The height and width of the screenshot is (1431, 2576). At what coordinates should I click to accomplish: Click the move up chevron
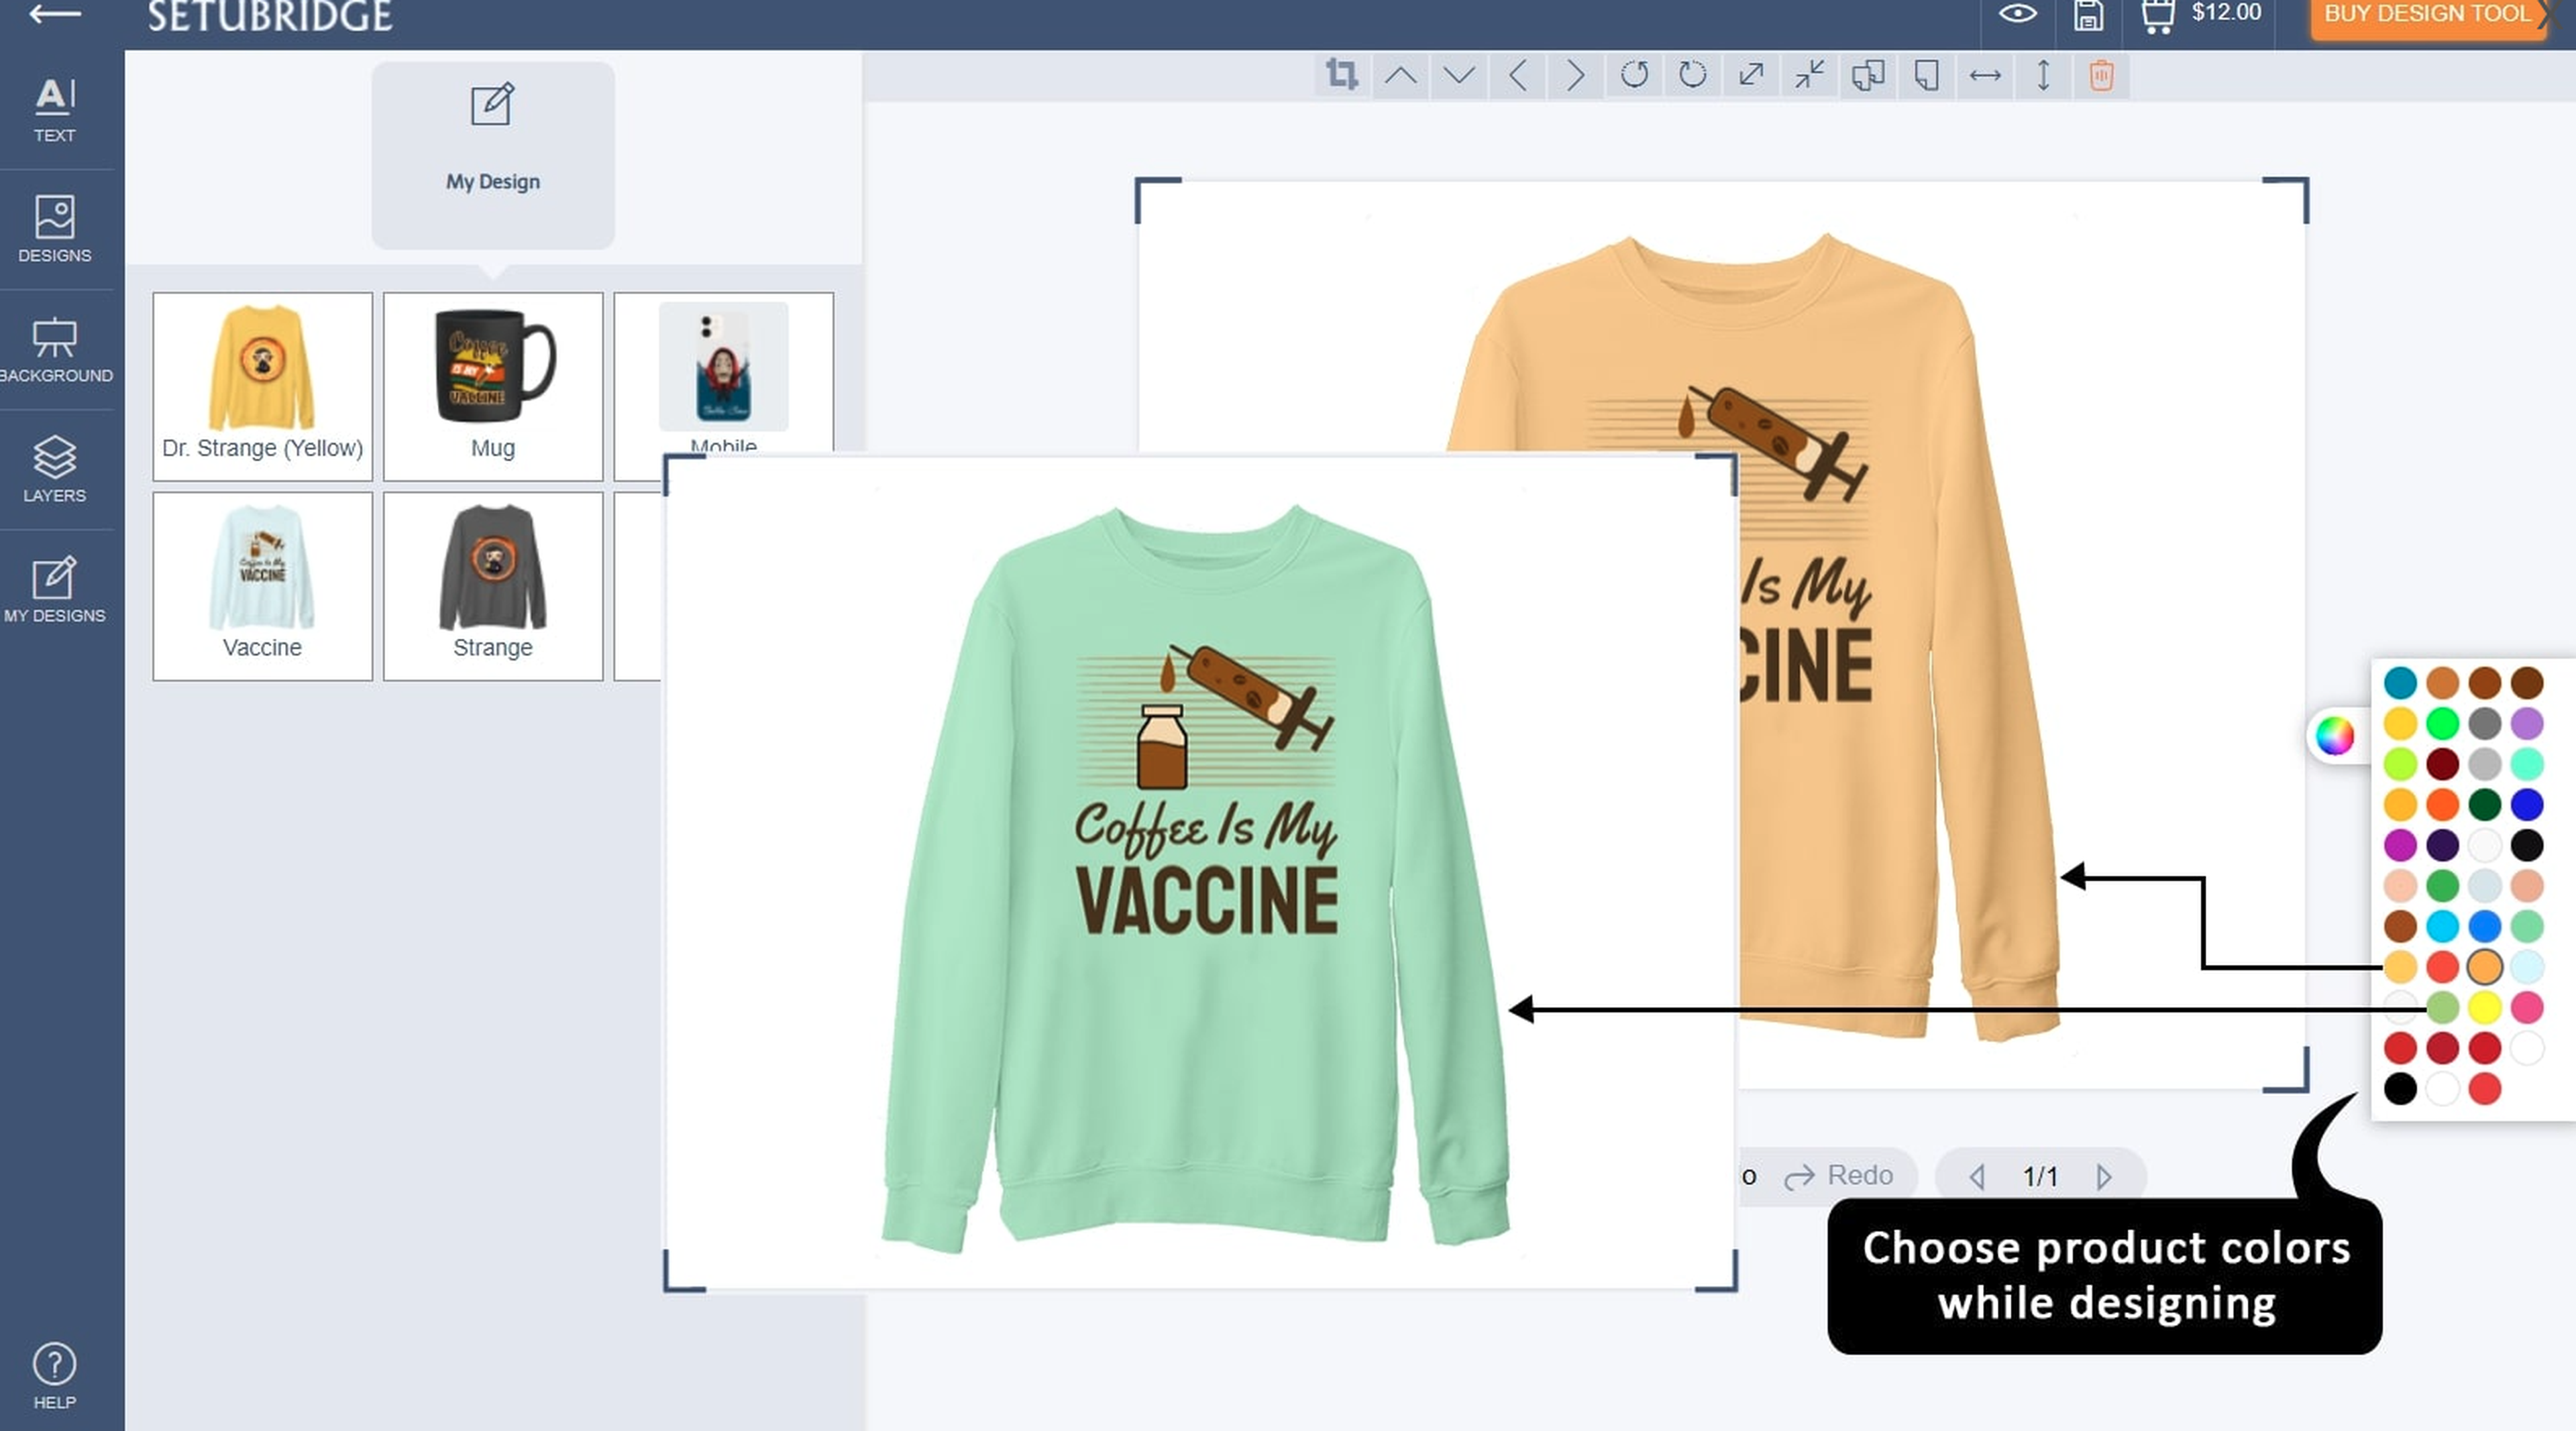[1400, 75]
